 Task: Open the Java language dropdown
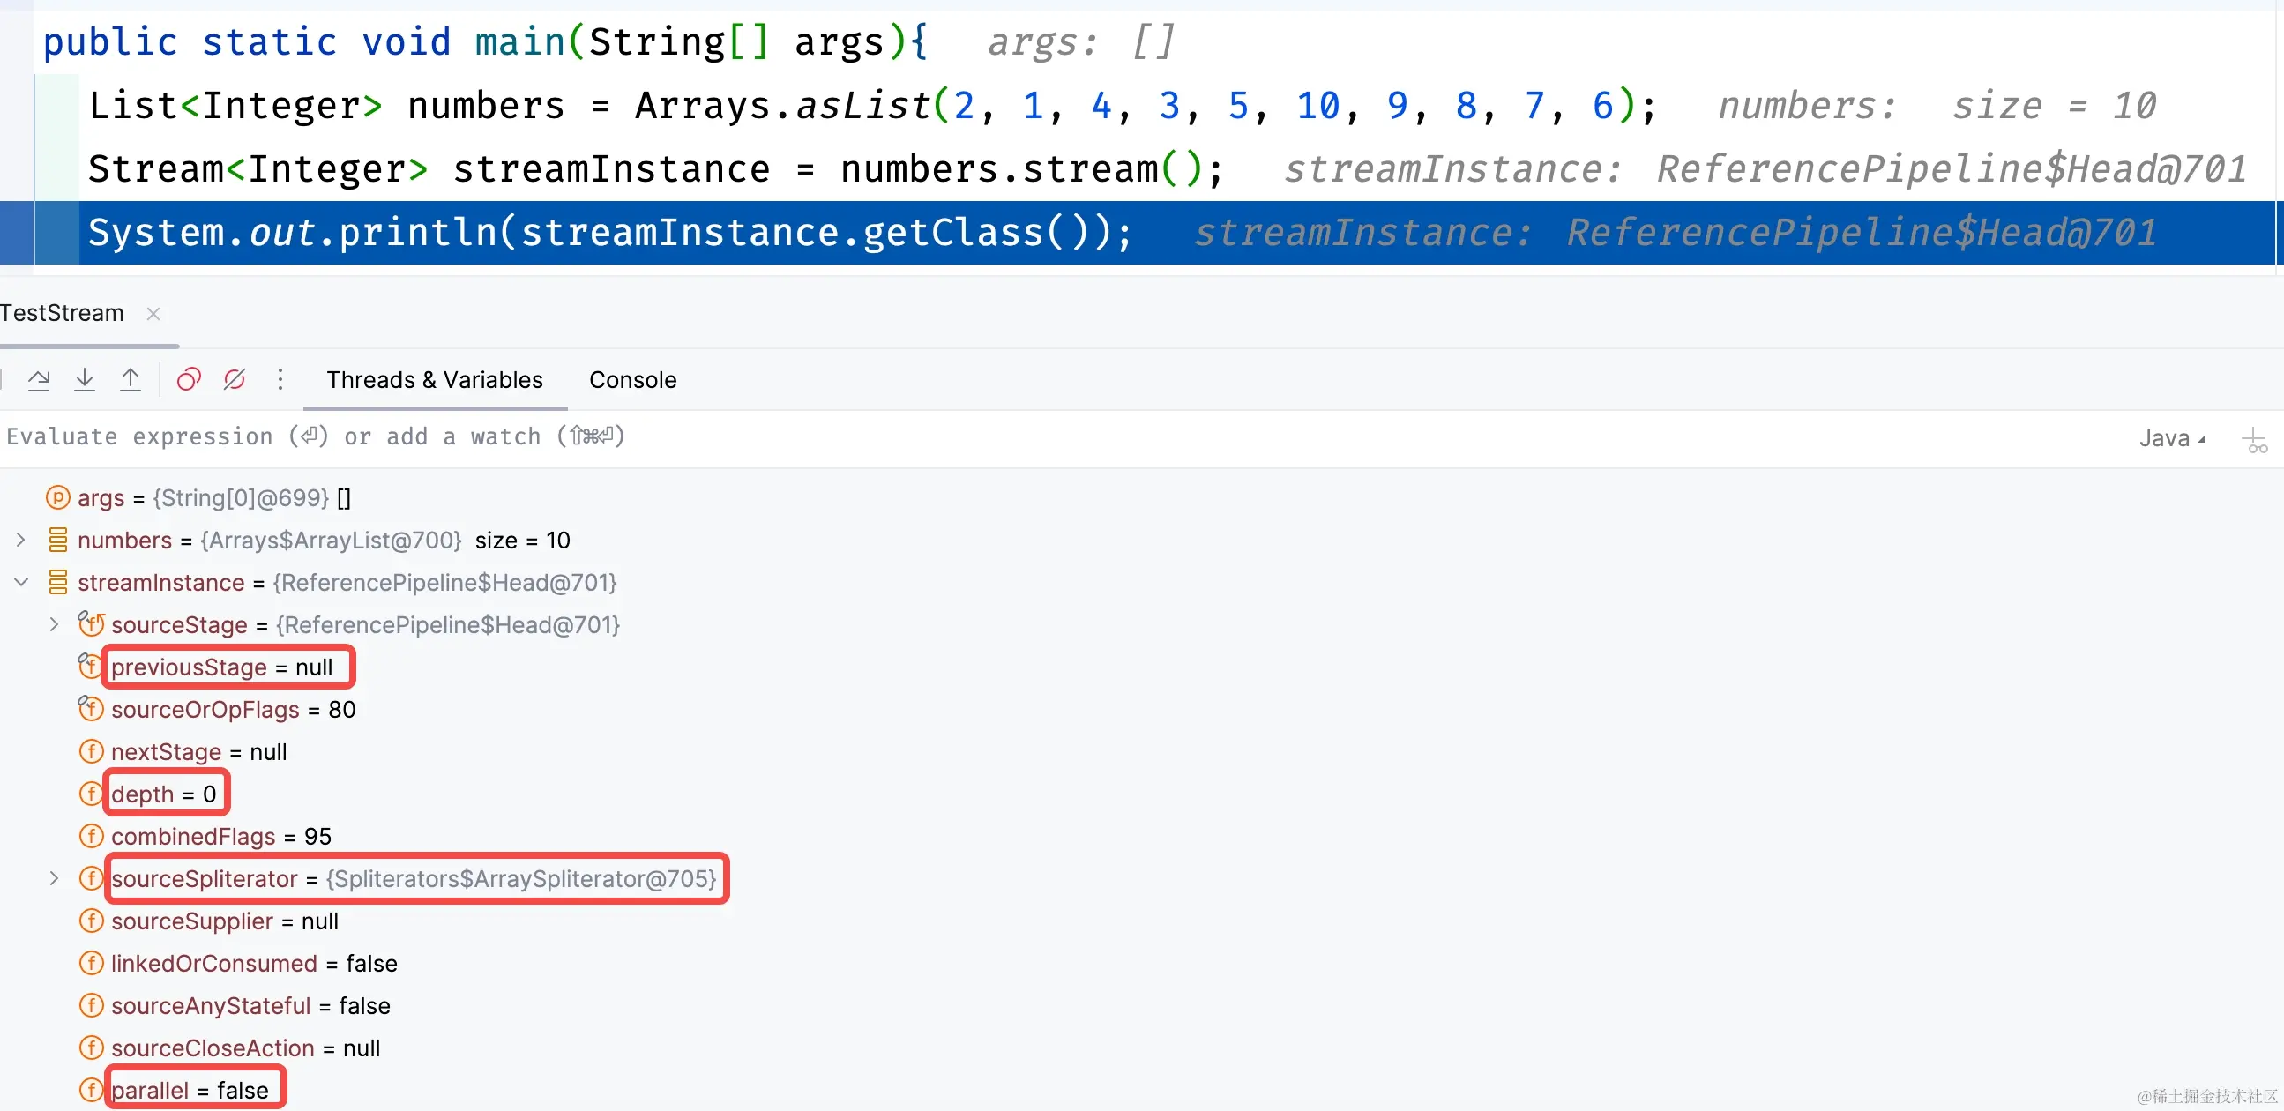(2170, 438)
